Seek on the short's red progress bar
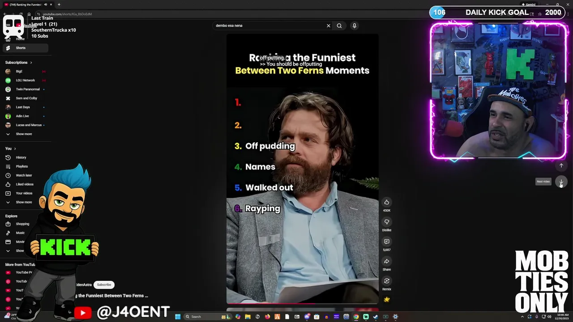 302,304
